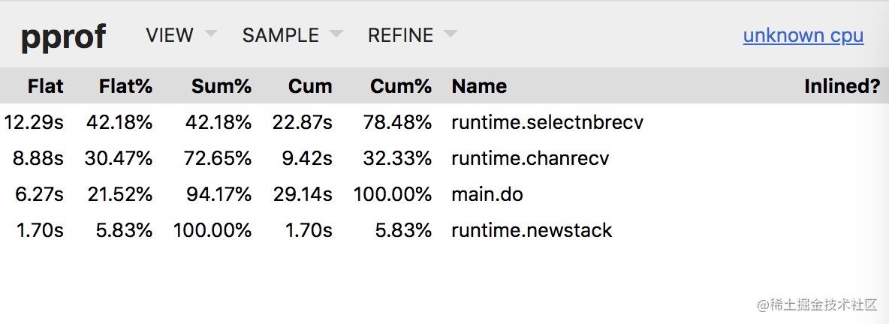The width and height of the screenshot is (889, 324).
Task: Click the arrow icon next to REFINE
Action: [451, 34]
